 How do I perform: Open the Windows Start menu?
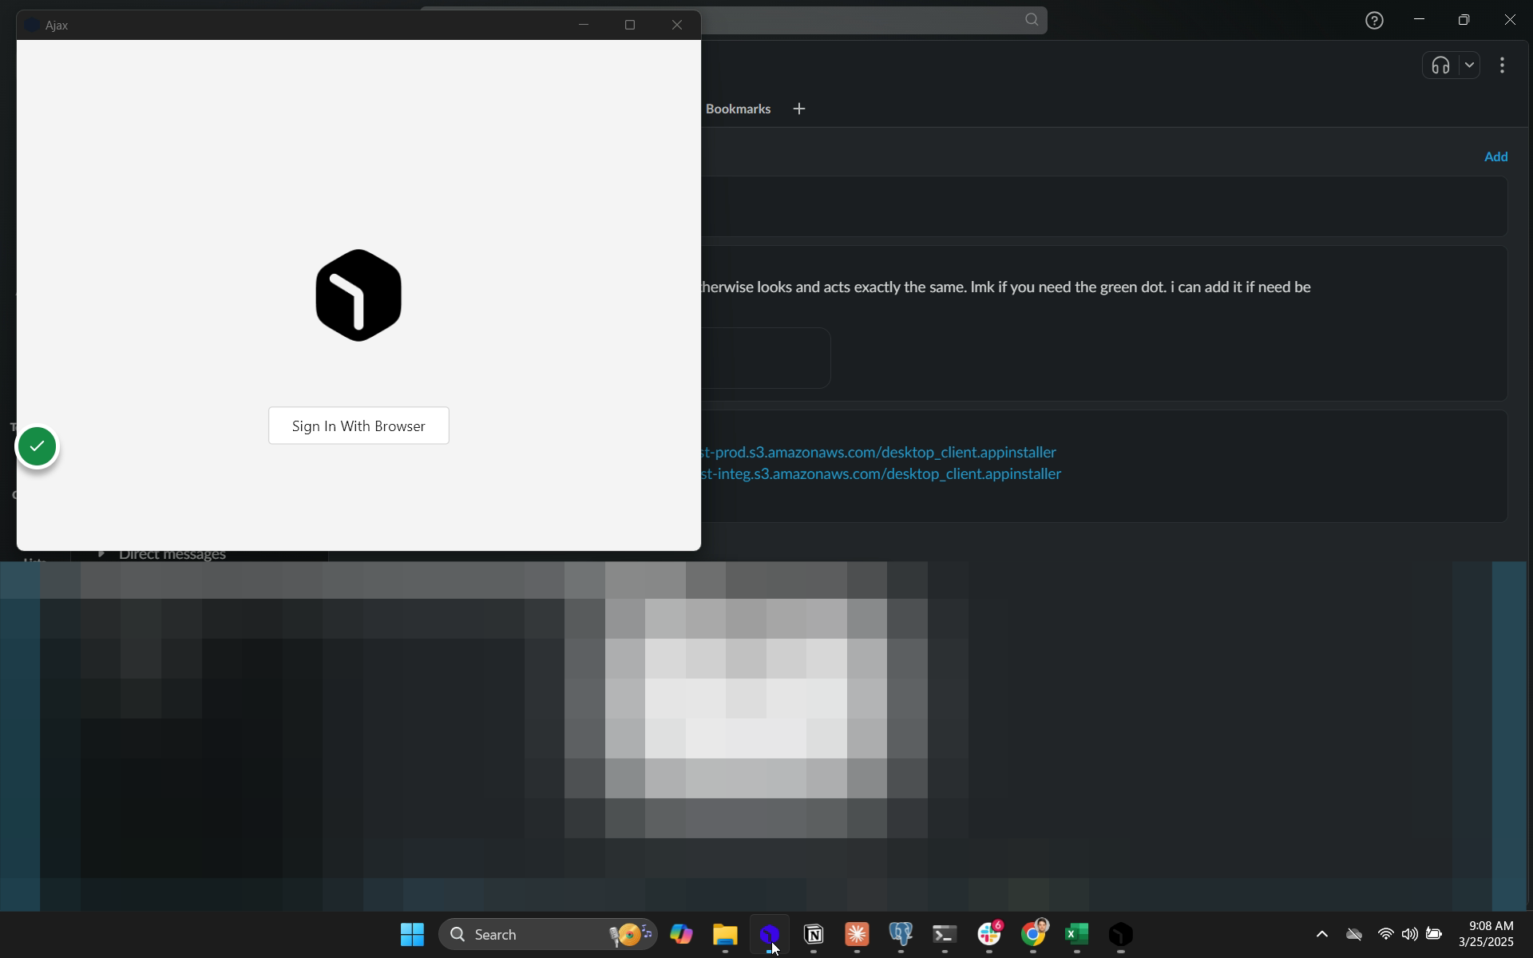click(x=412, y=934)
